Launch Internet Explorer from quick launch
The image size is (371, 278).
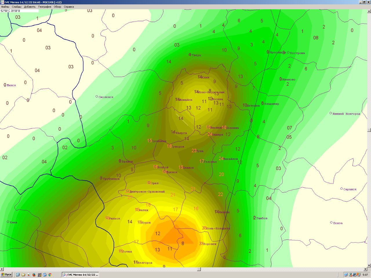pyautogui.click(x=18, y=275)
